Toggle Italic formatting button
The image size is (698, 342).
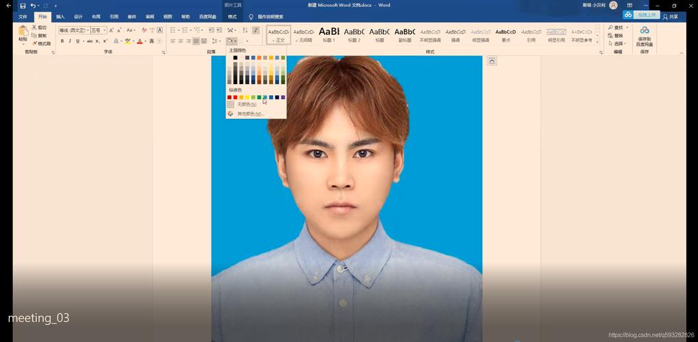[70, 41]
